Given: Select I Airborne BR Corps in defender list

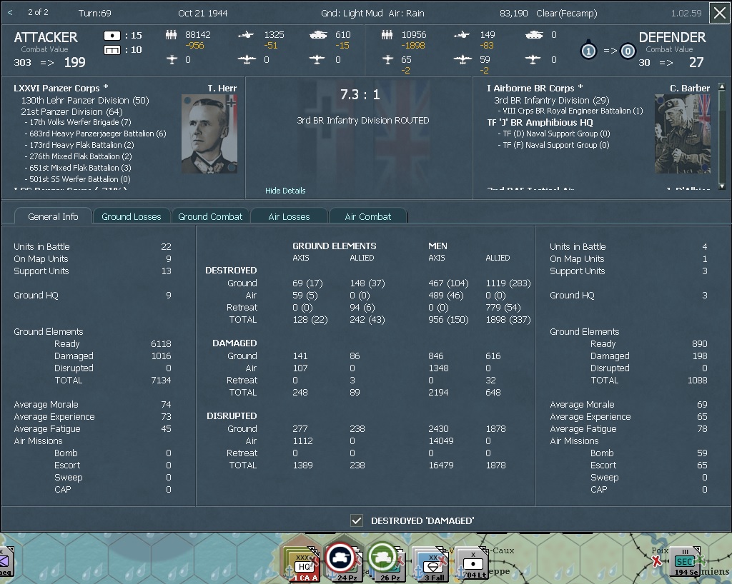Looking at the screenshot, I should pyautogui.click(x=535, y=88).
